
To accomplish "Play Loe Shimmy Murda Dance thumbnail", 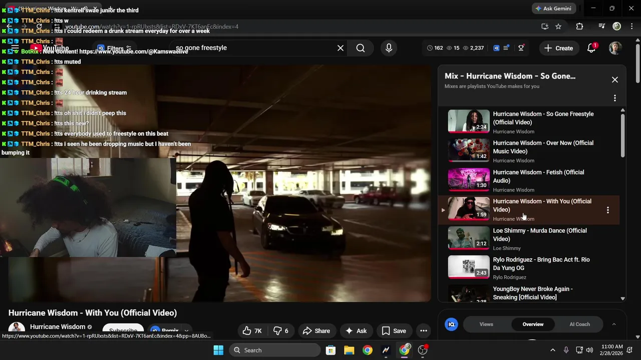I will 469,238.
